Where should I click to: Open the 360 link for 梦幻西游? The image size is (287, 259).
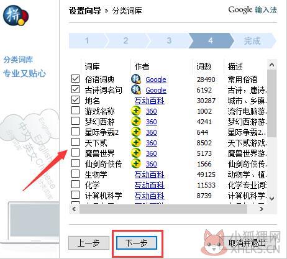tap(152, 122)
